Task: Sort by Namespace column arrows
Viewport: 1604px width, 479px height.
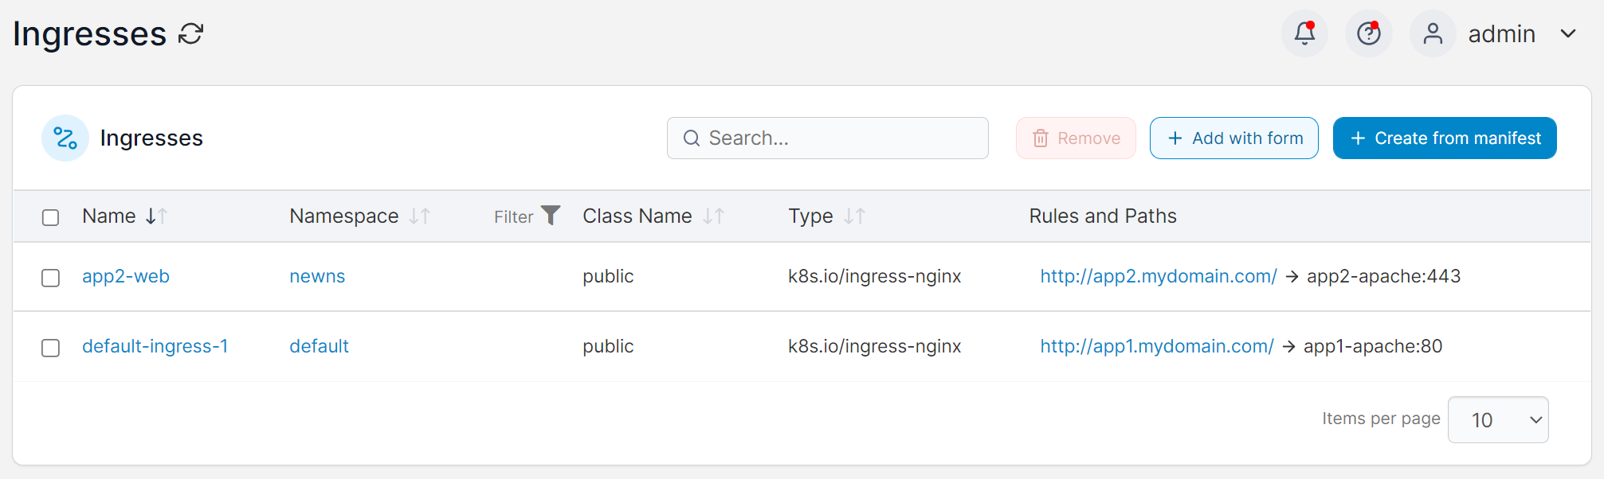Action: point(420,216)
